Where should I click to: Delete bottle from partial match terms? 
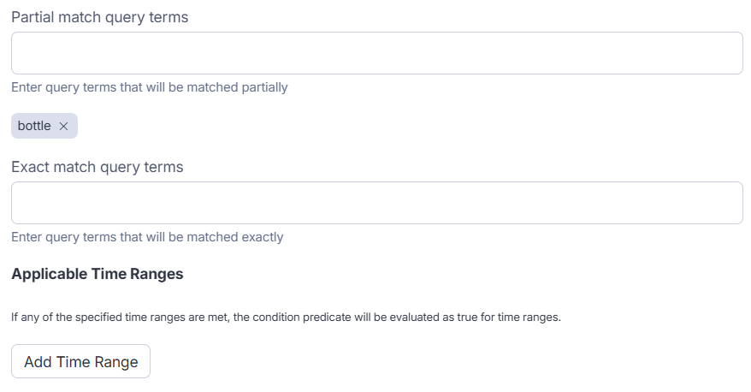pyautogui.click(x=63, y=126)
